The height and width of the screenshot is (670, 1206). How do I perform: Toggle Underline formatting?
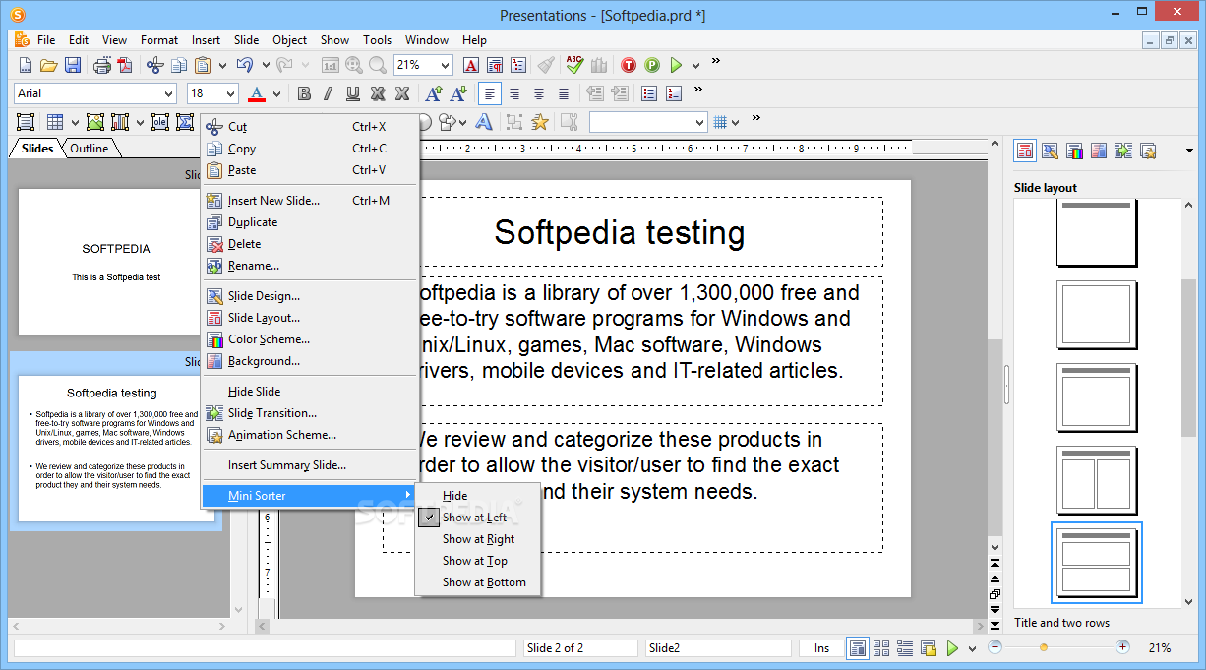point(353,93)
